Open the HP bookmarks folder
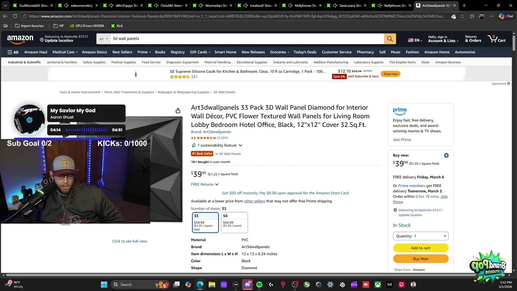The width and height of the screenshot is (517, 291). (59, 26)
